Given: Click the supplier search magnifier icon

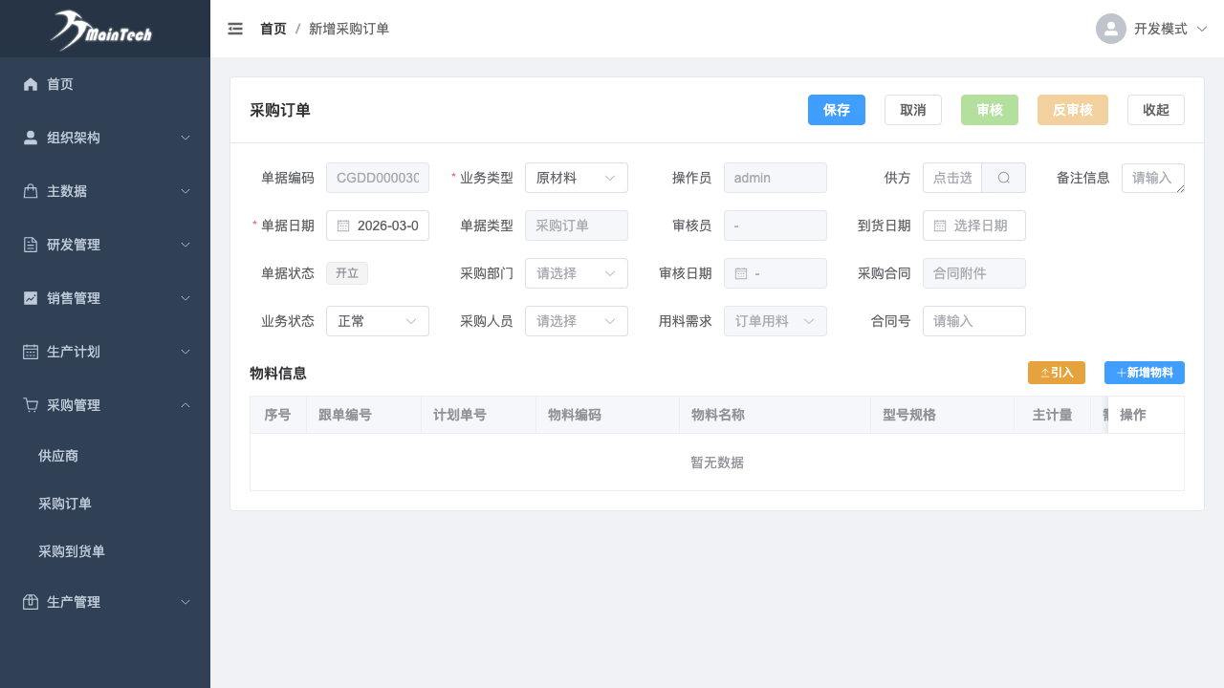Looking at the screenshot, I should pos(1003,178).
